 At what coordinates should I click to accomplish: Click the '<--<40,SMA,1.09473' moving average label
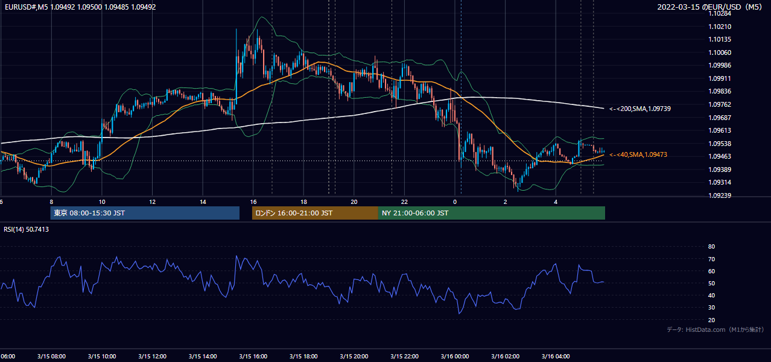638,155
